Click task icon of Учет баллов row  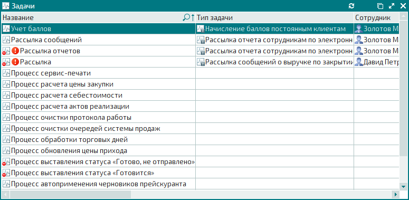coord(6,28)
